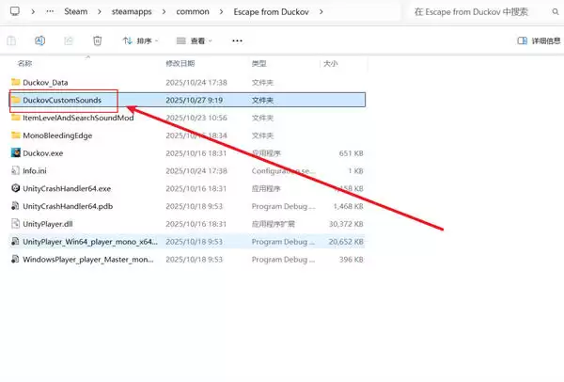This screenshot has width=564, height=382.
Task: Sort by the 名称 column header
Action: (25, 64)
